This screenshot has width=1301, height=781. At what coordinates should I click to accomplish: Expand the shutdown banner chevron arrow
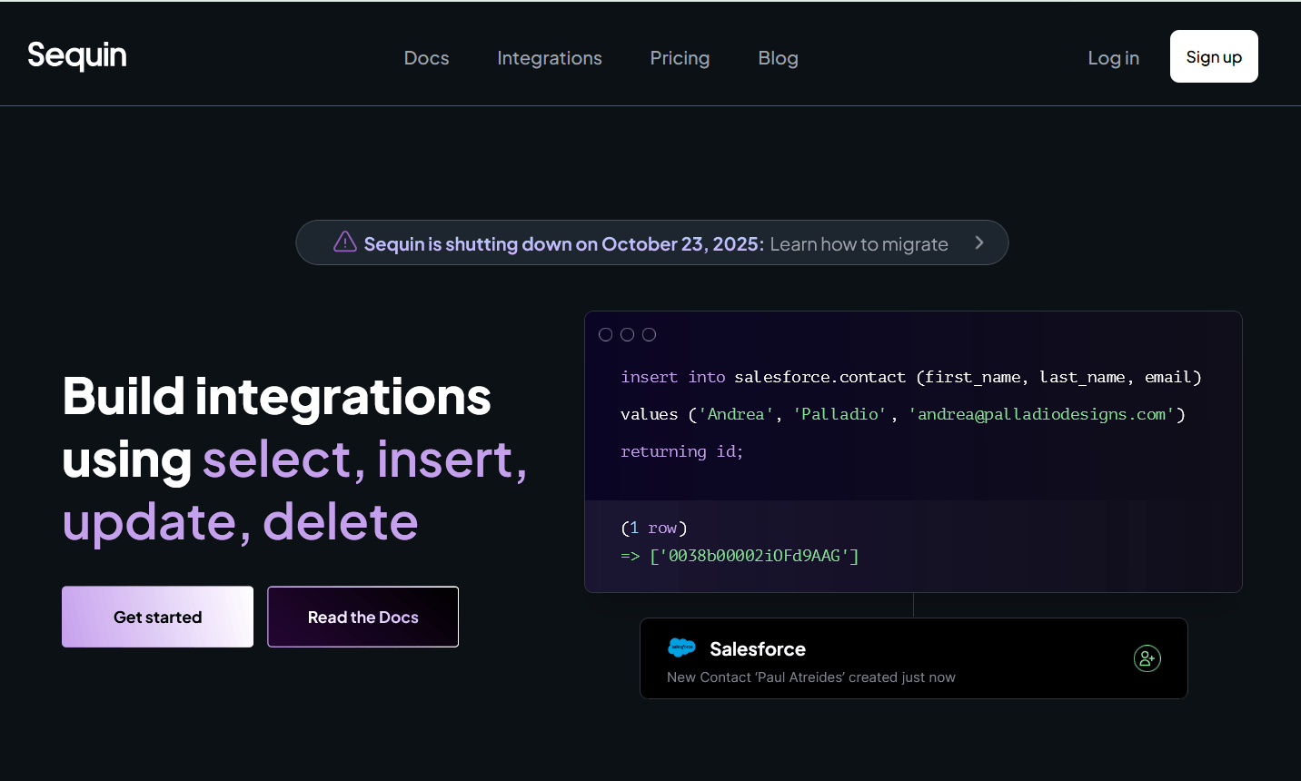pos(979,242)
